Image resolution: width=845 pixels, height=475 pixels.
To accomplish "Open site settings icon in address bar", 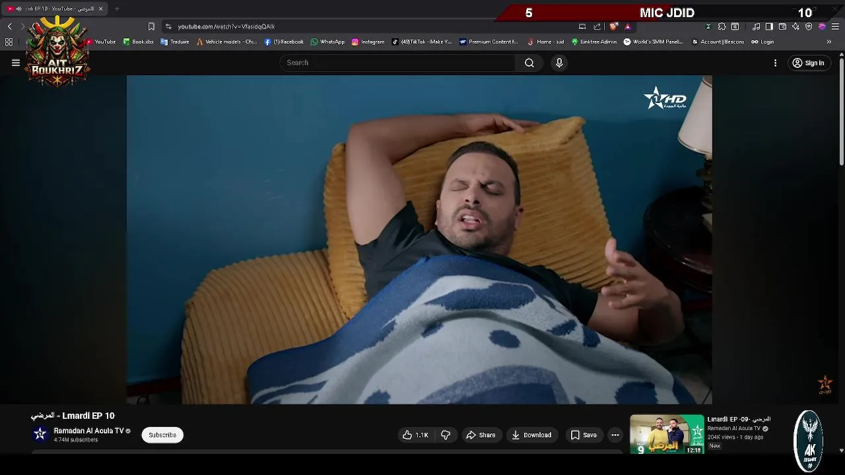I will (168, 26).
